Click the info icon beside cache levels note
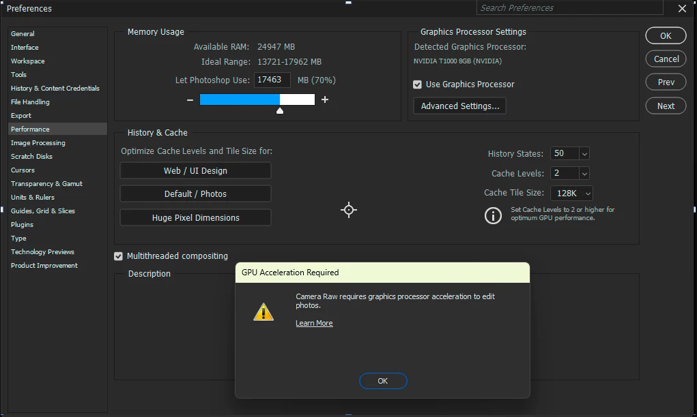Viewport: 697px width, 417px height. pos(493,215)
